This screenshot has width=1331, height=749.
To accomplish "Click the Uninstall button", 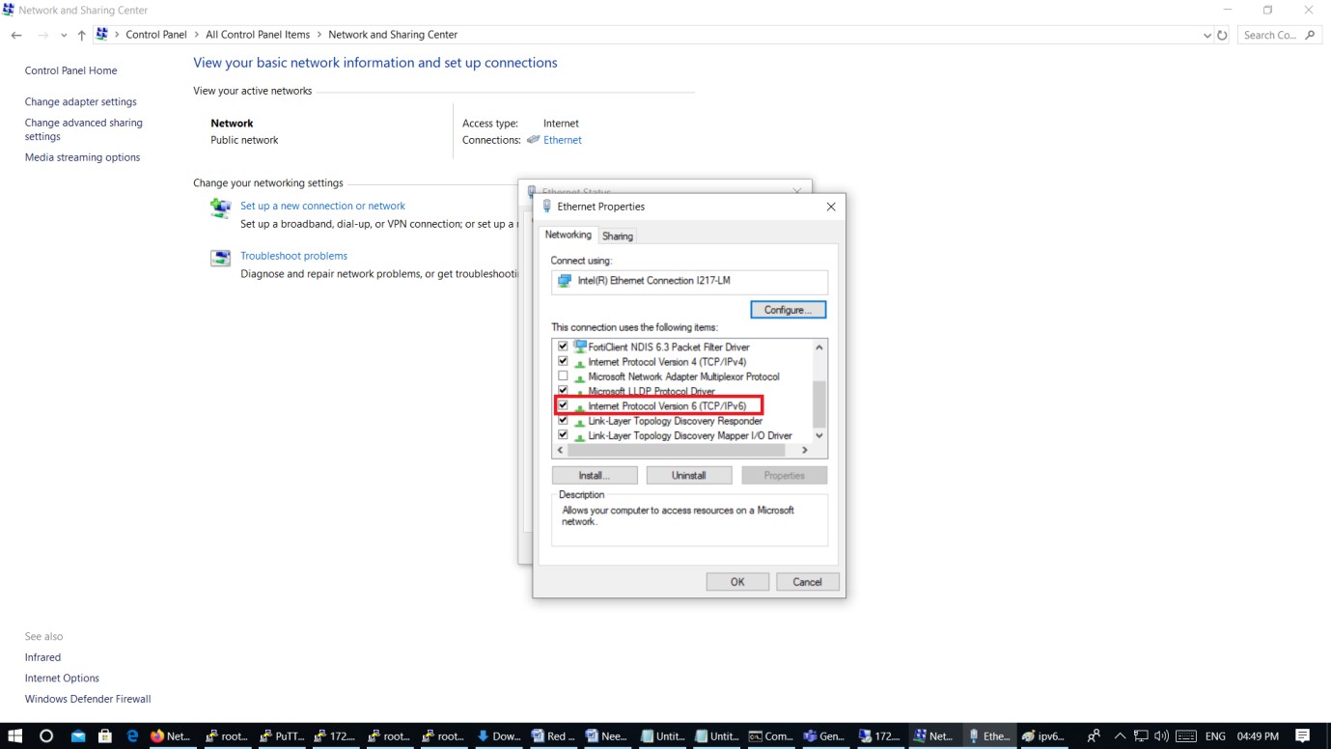I will pyautogui.click(x=689, y=476).
